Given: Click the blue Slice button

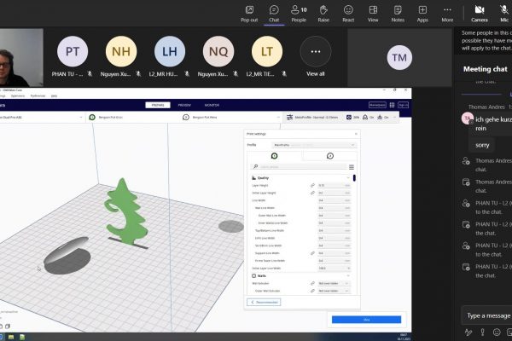Looking at the screenshot, I should click(366, 319).
